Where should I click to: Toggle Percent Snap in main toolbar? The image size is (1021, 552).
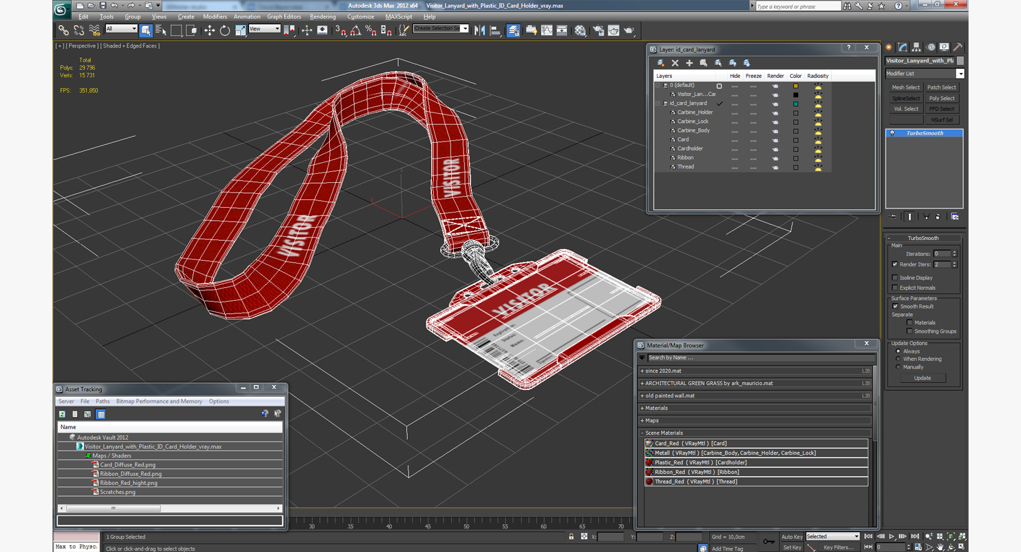pos(371,30)
